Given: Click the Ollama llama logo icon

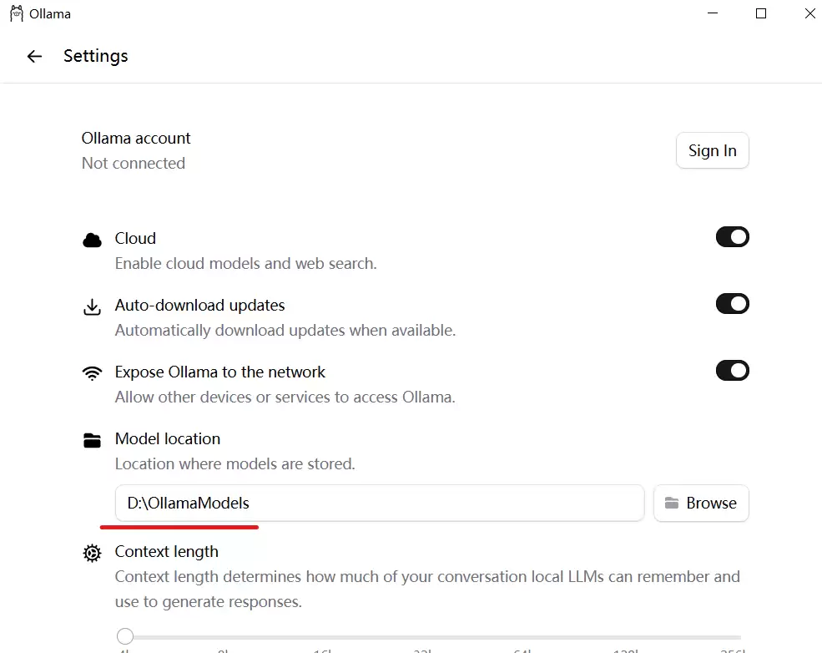Looking at the screenshot, I should (x=16, y=14).
